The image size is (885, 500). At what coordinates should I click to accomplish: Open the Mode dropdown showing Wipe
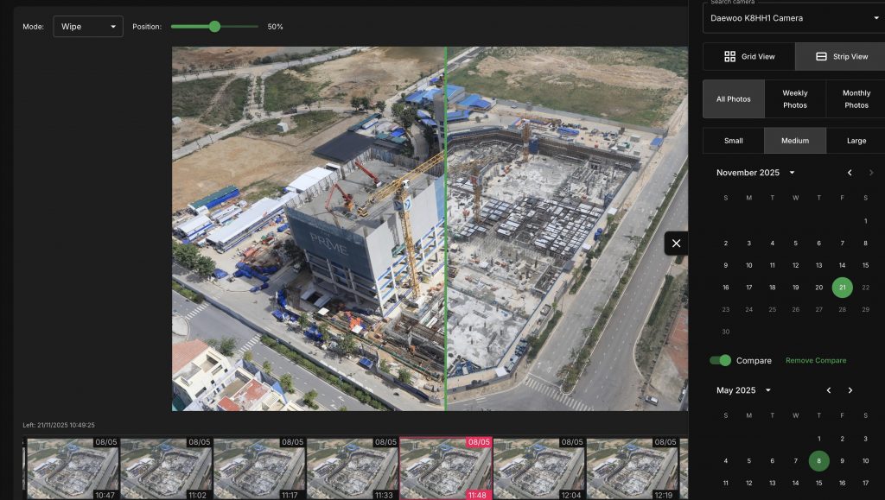pos(87,27)
